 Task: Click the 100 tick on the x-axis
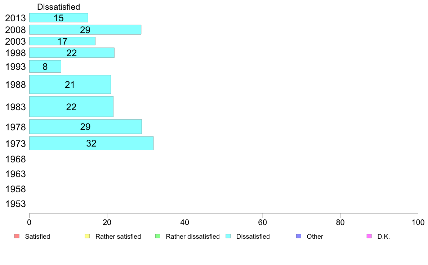click(x=418, y=223)
